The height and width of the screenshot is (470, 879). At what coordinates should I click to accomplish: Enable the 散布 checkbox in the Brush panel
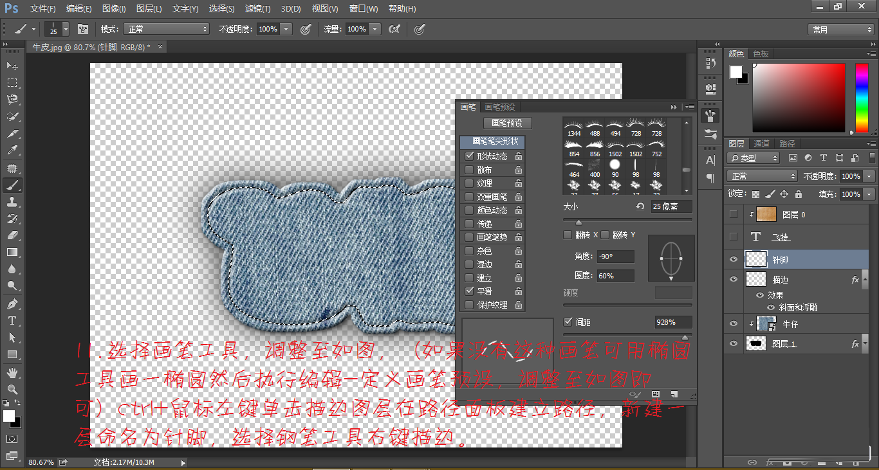pos(470,169)
